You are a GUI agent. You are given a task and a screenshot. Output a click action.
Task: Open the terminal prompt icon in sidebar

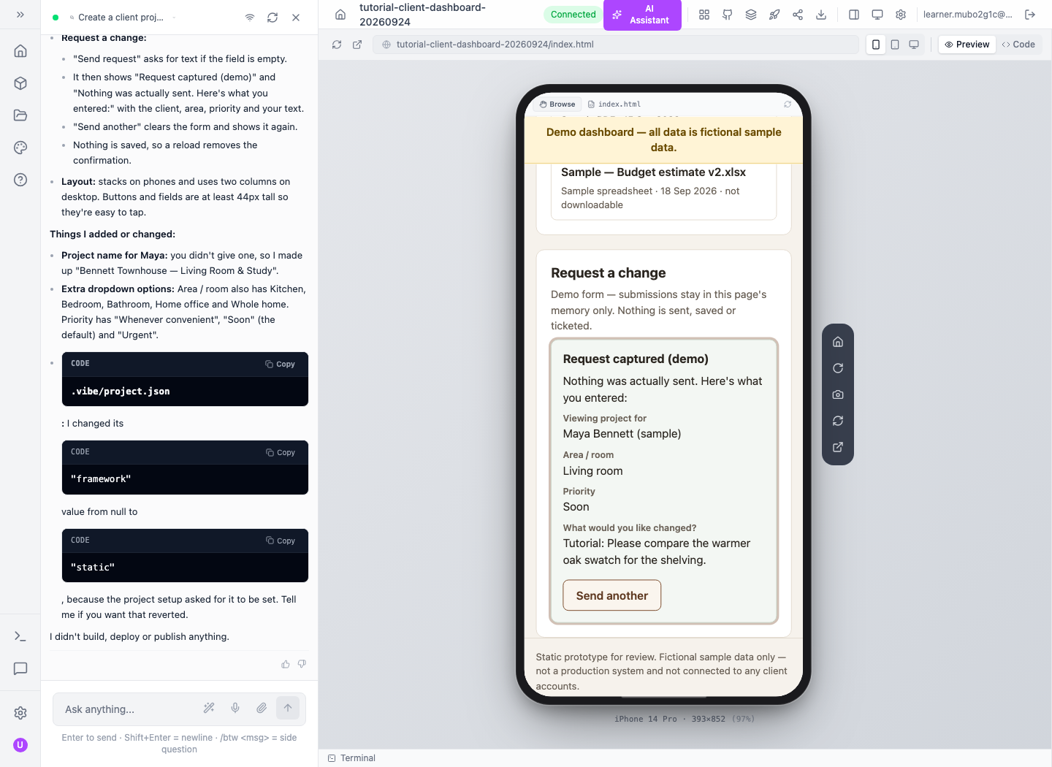pos(20,636)
